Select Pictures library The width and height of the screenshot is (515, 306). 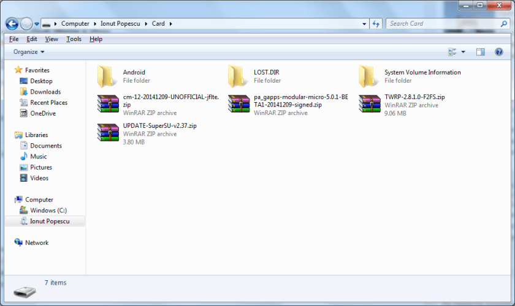(x=41, y=168)
